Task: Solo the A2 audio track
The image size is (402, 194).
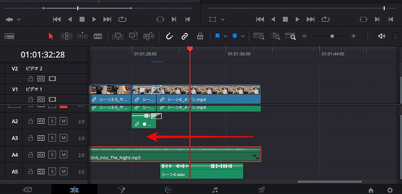Action: point(52,121)
